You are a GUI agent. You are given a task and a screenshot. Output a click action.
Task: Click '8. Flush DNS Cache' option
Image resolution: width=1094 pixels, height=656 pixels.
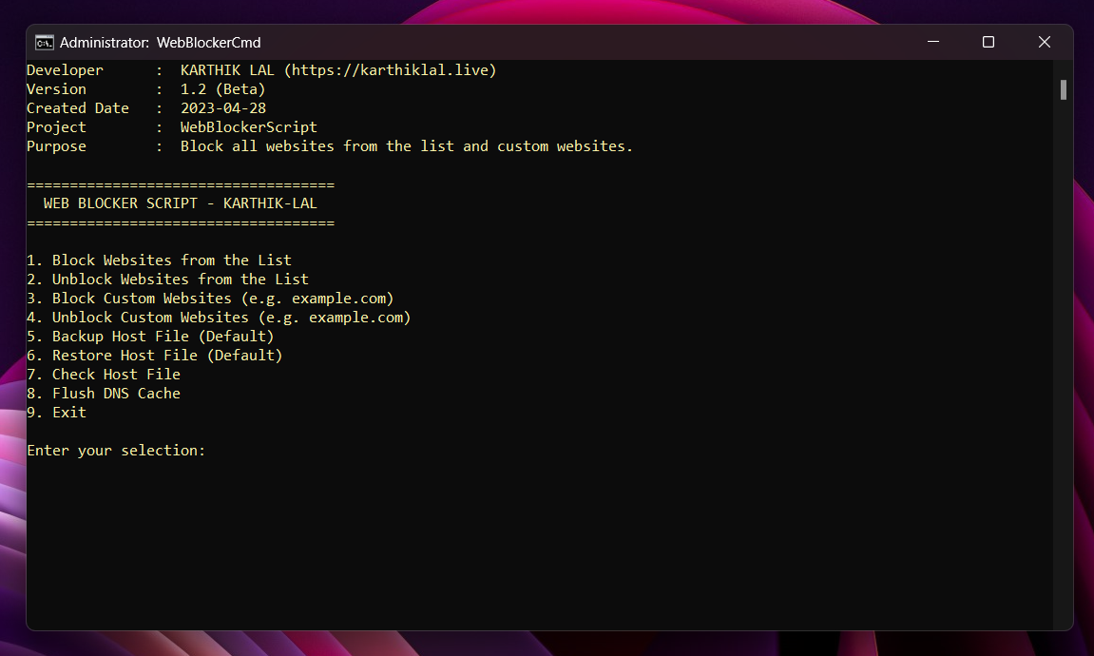[104, 394]
